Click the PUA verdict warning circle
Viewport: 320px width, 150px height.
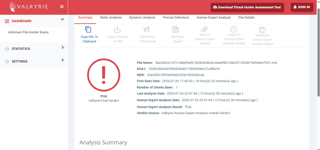(104, 75)
